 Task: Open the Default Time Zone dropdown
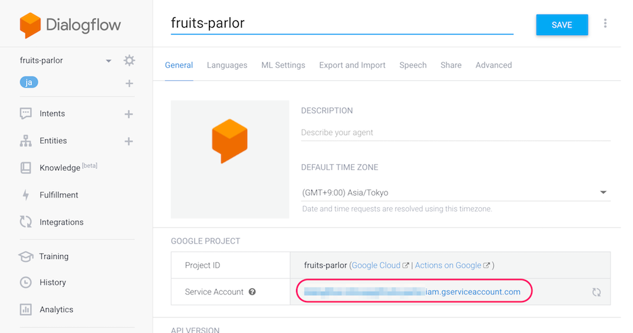(456, 192)
